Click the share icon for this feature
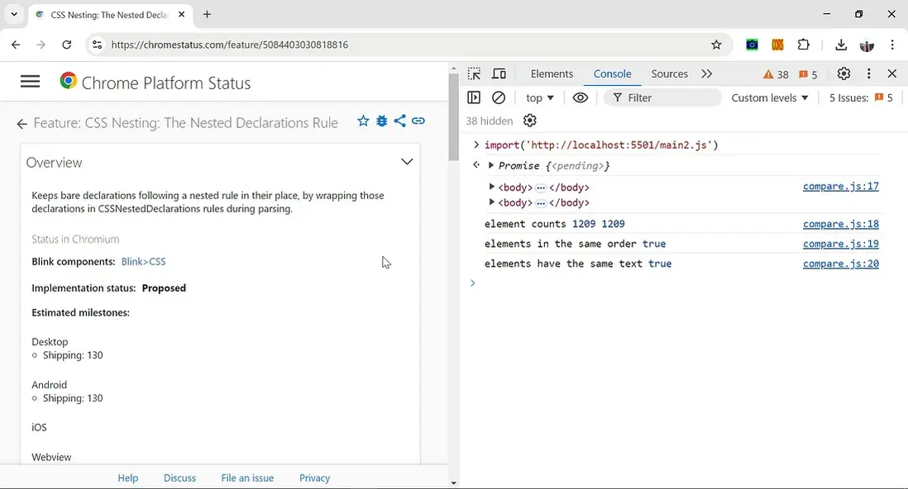 (399, 121)
